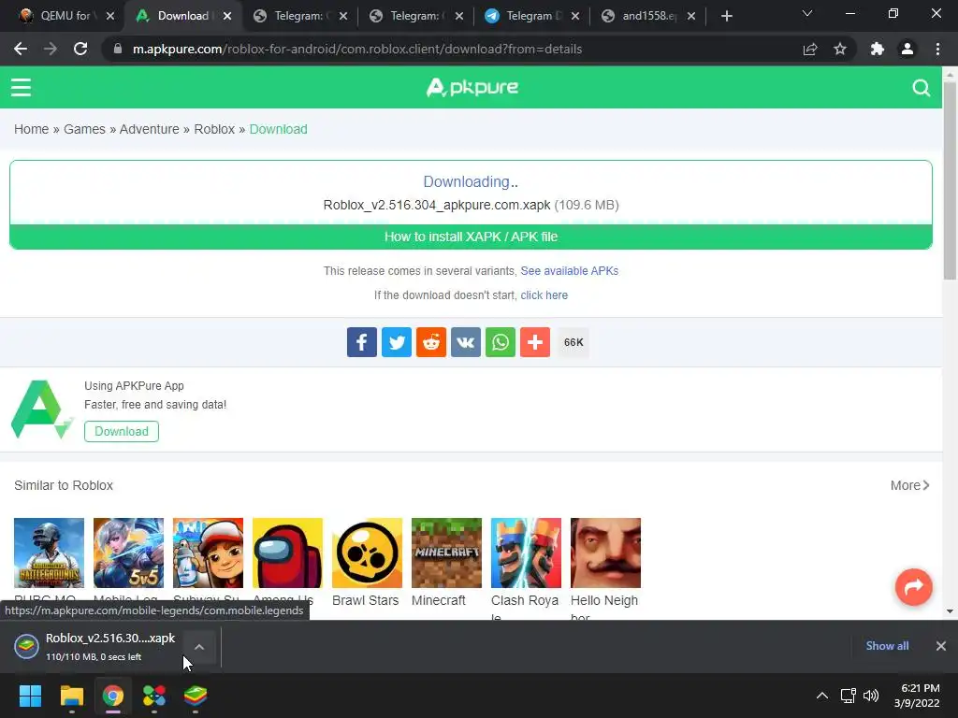
Task: Click the APKPure search magnifier icon
Action: (922, 88)
